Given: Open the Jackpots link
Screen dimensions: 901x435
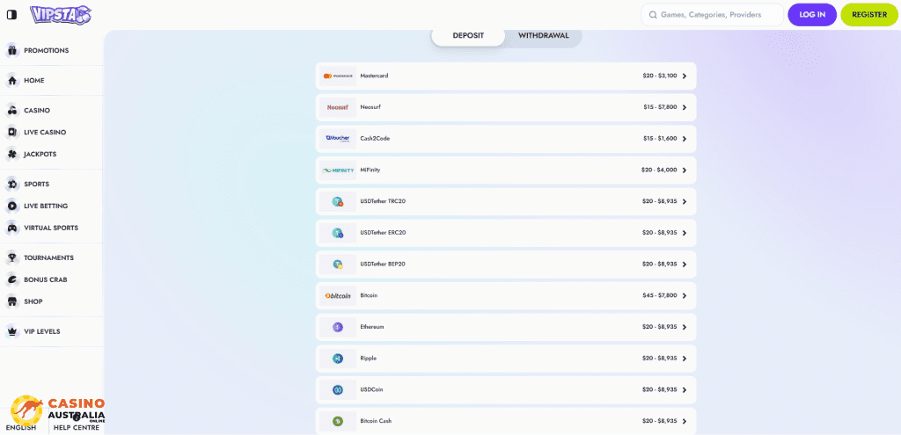Looking at the screenshot, I should point(40,154).
